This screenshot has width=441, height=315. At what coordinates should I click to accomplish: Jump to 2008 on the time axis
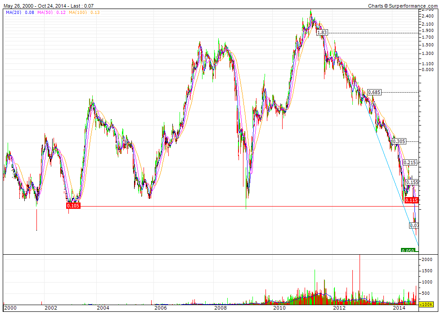point(220,308)
